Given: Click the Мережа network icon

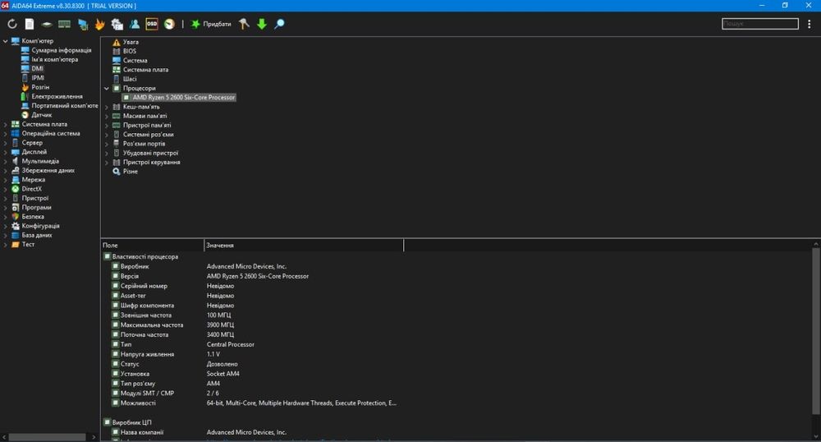Looking at the screenshot, I should pyautogui.click(x=15, y=180).
